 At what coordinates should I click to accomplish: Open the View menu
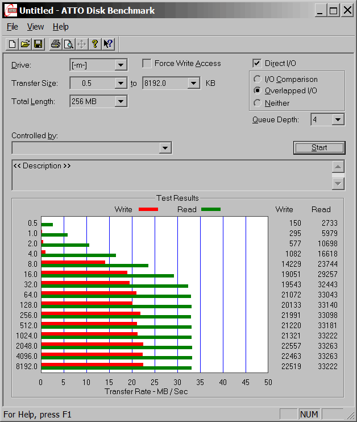coord(35,27)
